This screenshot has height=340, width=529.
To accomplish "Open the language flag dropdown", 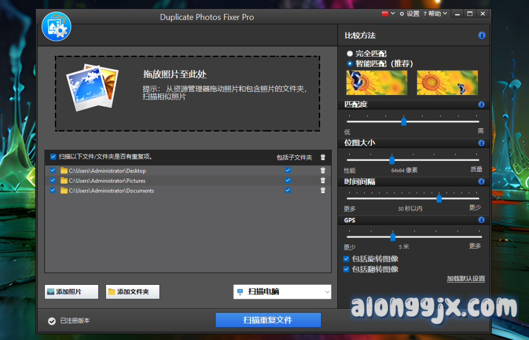I will (388, 13).
